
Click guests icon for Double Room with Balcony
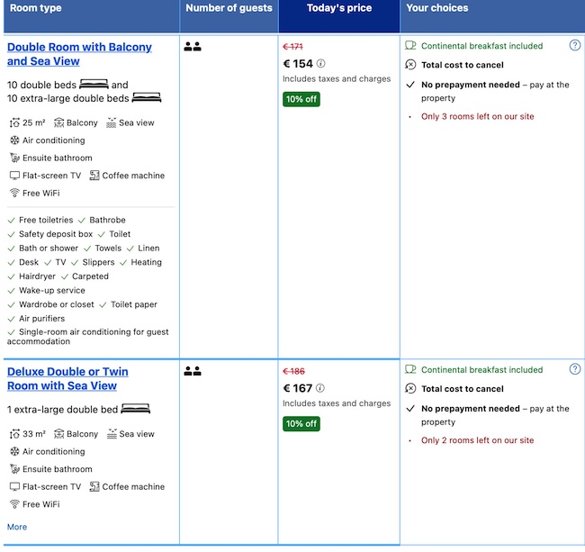point(192,46)
